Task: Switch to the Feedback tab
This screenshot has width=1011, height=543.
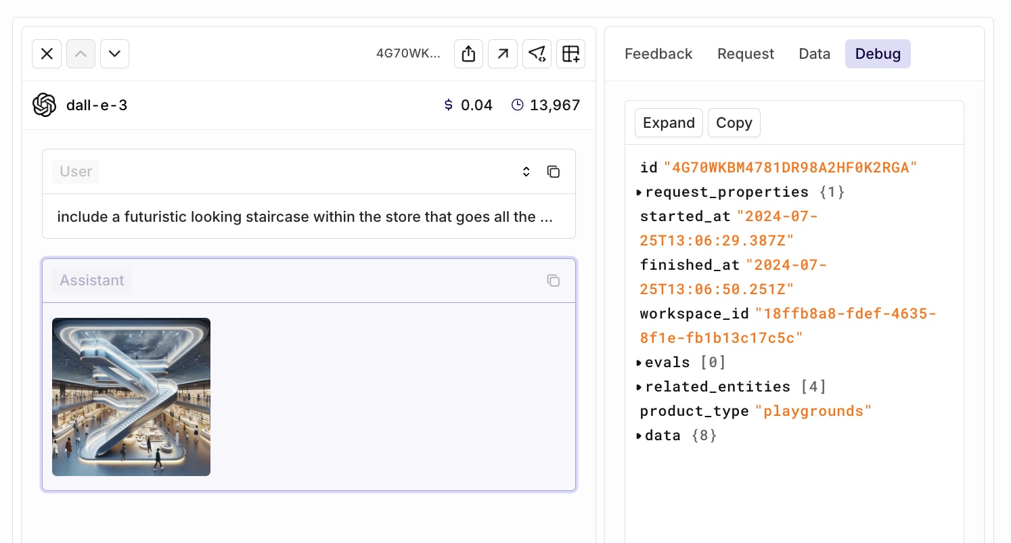Action: (x=658, y=54)
